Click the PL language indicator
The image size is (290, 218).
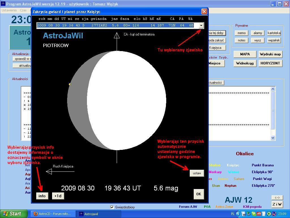(x=233, y=214)
